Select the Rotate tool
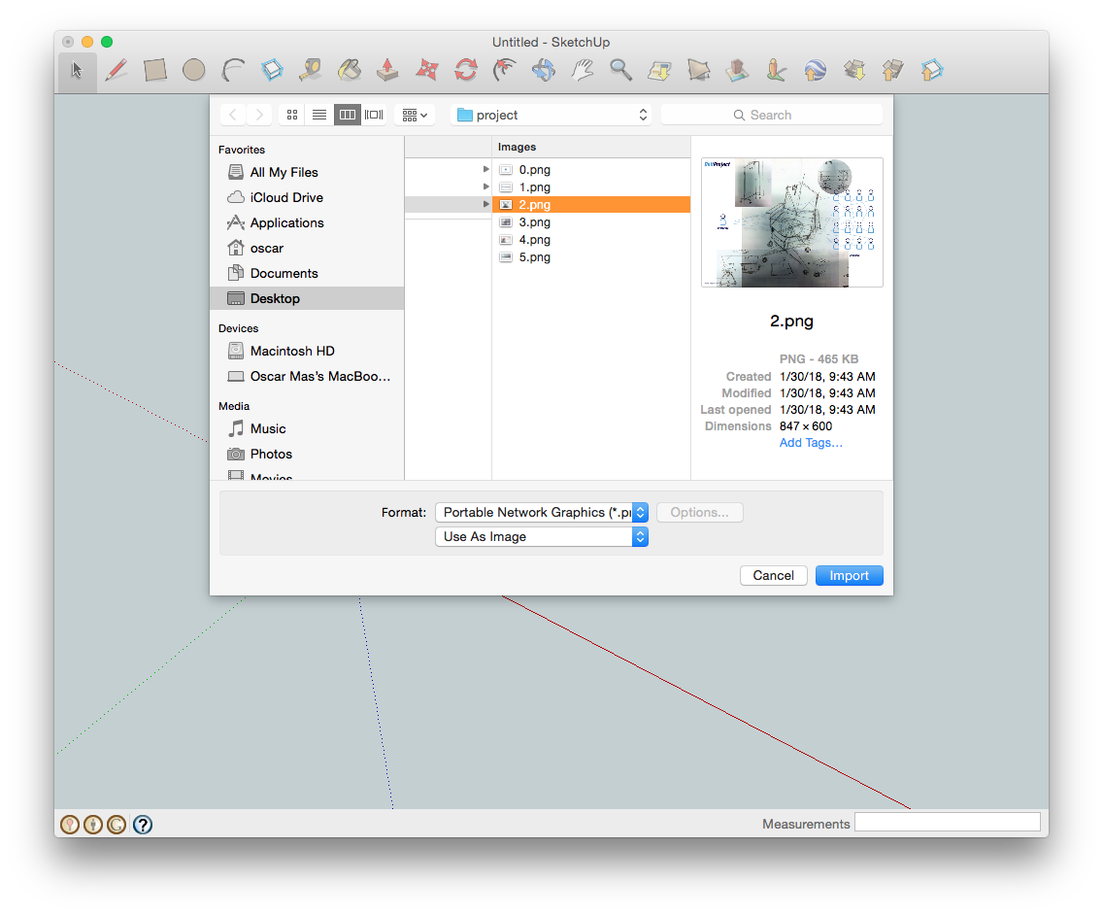This screenshot has width=1103, height=915. (466, 70)
